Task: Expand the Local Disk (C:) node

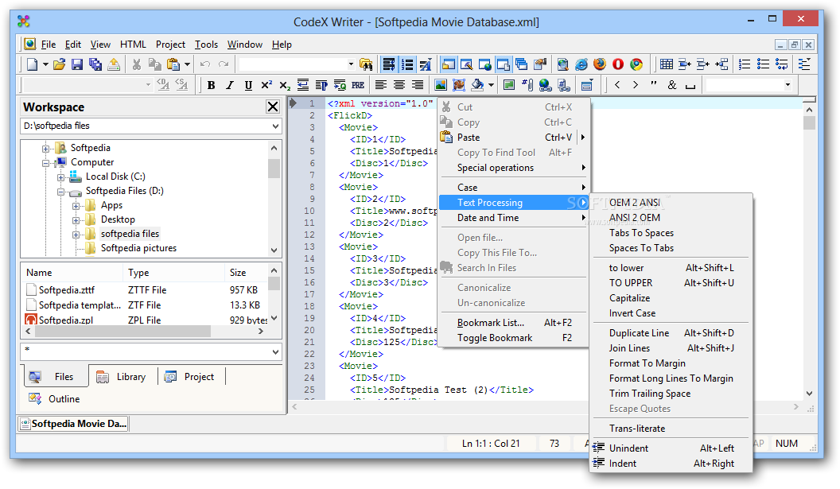Action: [x=61, y=177]
